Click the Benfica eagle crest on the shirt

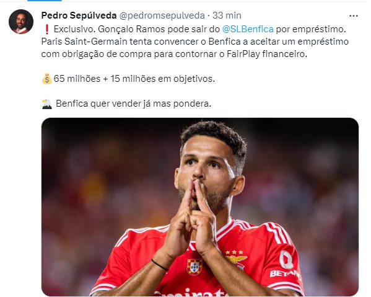pyautogui.click(x=236, y=259)
